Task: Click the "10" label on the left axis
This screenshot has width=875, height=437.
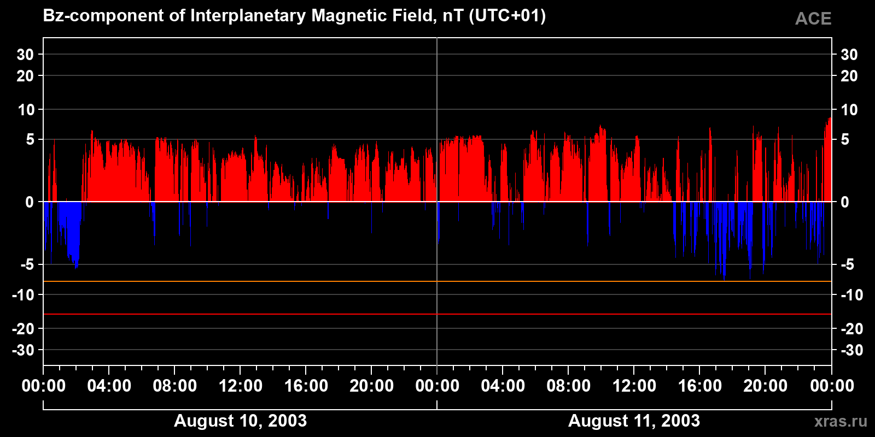Action: (x=26, y=110)
